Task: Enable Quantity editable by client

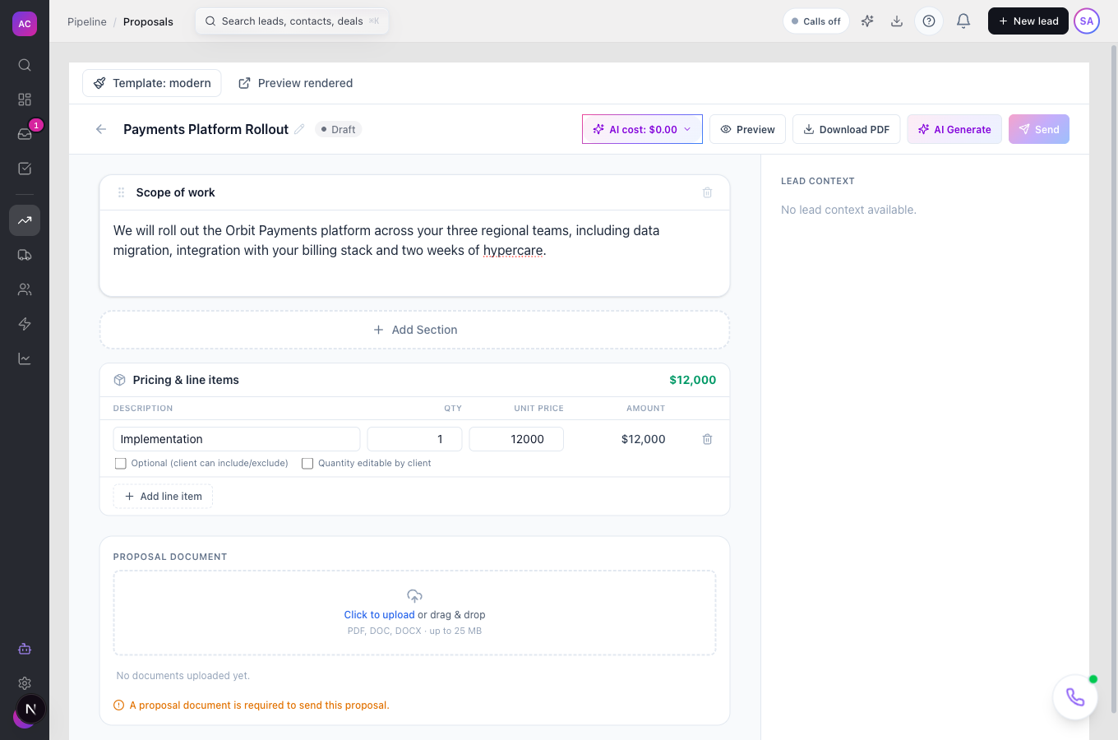Action: [307, 464]
